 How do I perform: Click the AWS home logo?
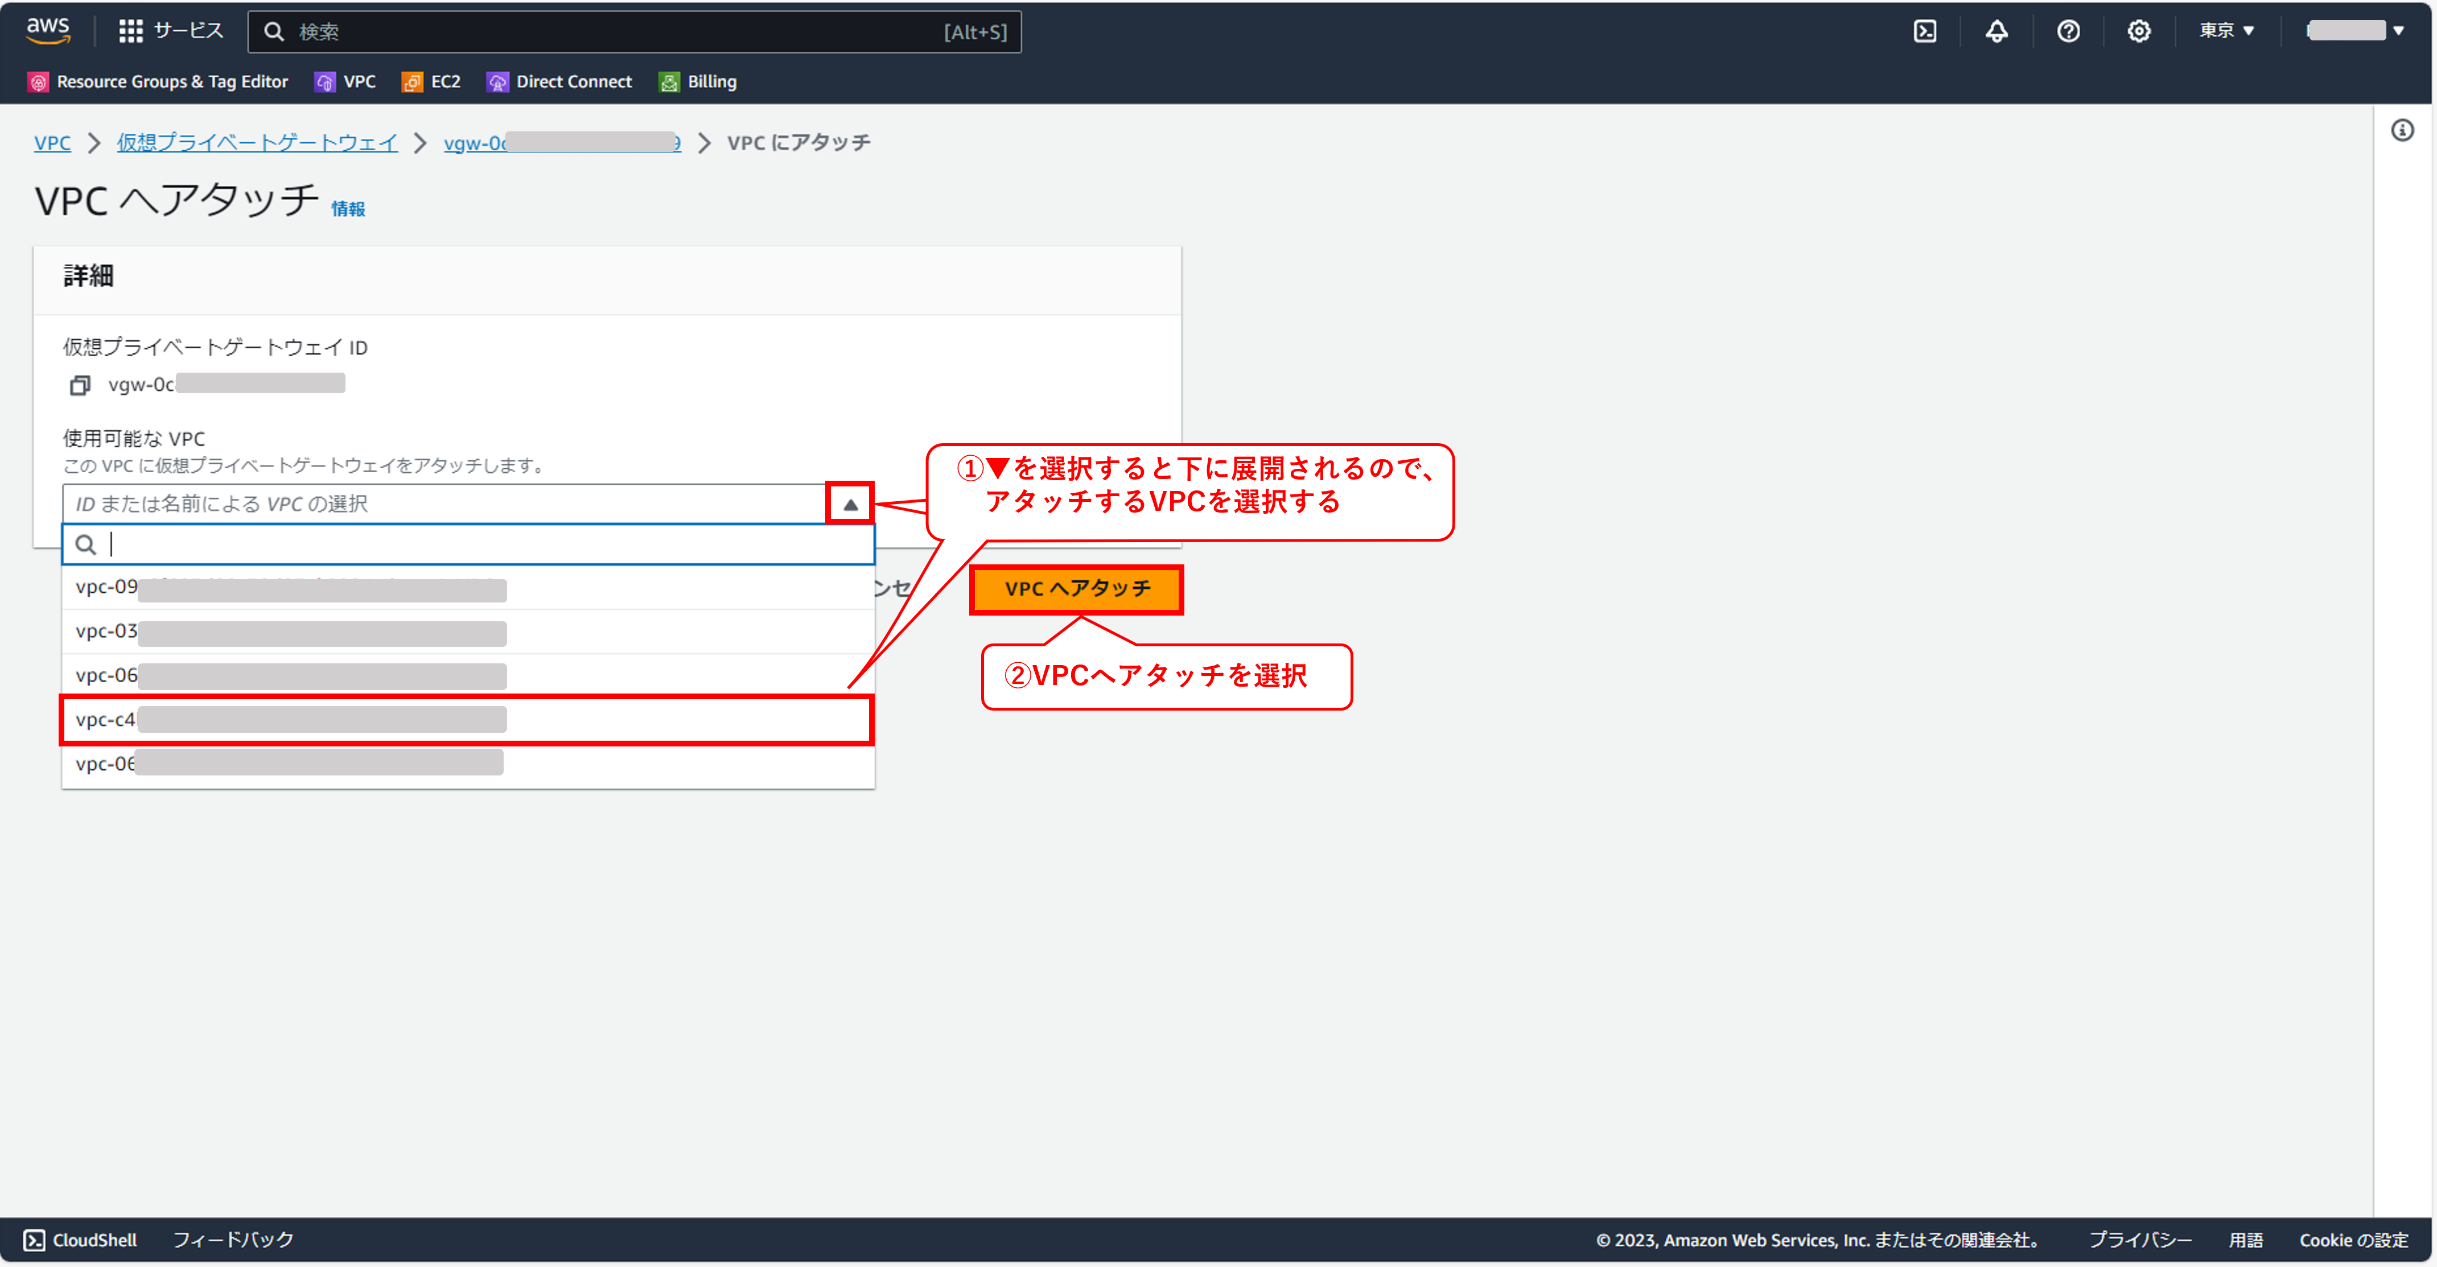pos(47,30)
